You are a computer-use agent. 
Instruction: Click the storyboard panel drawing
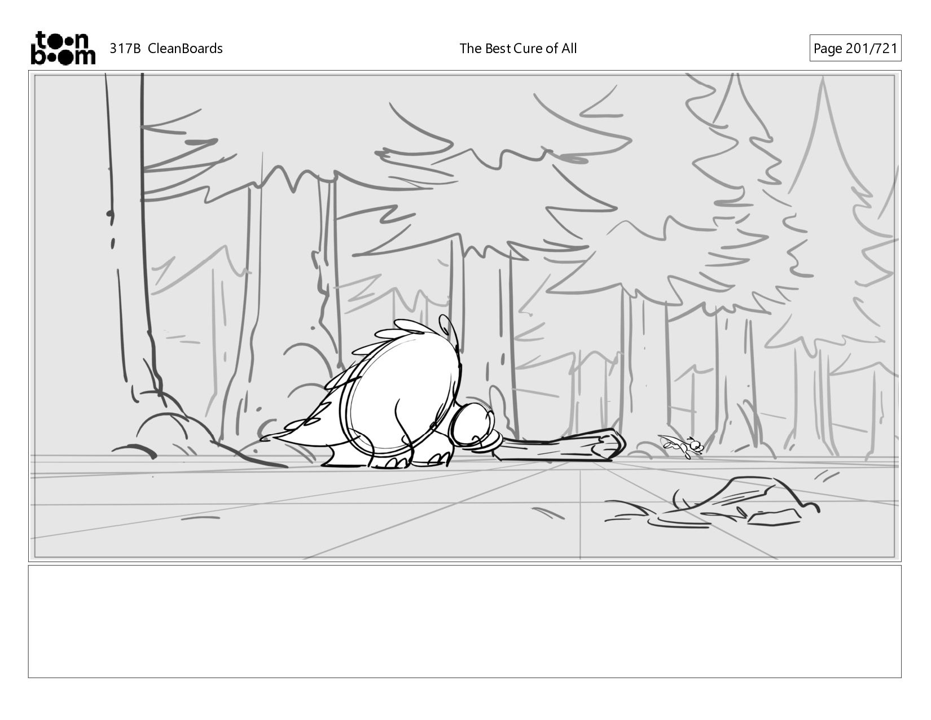point(465,316)
